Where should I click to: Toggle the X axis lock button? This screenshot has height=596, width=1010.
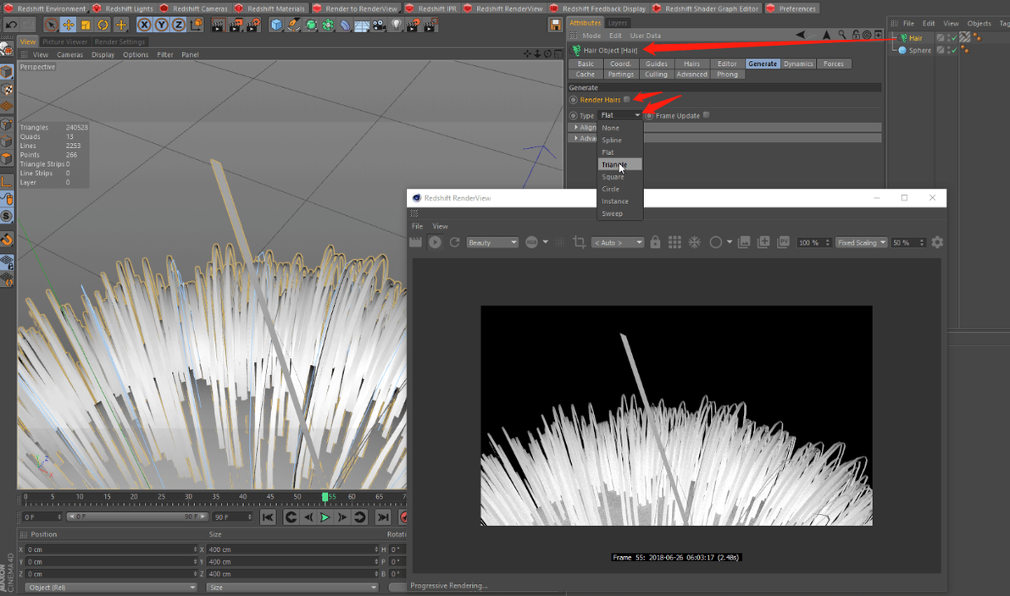pyautogui.click(x=145, y=25)
